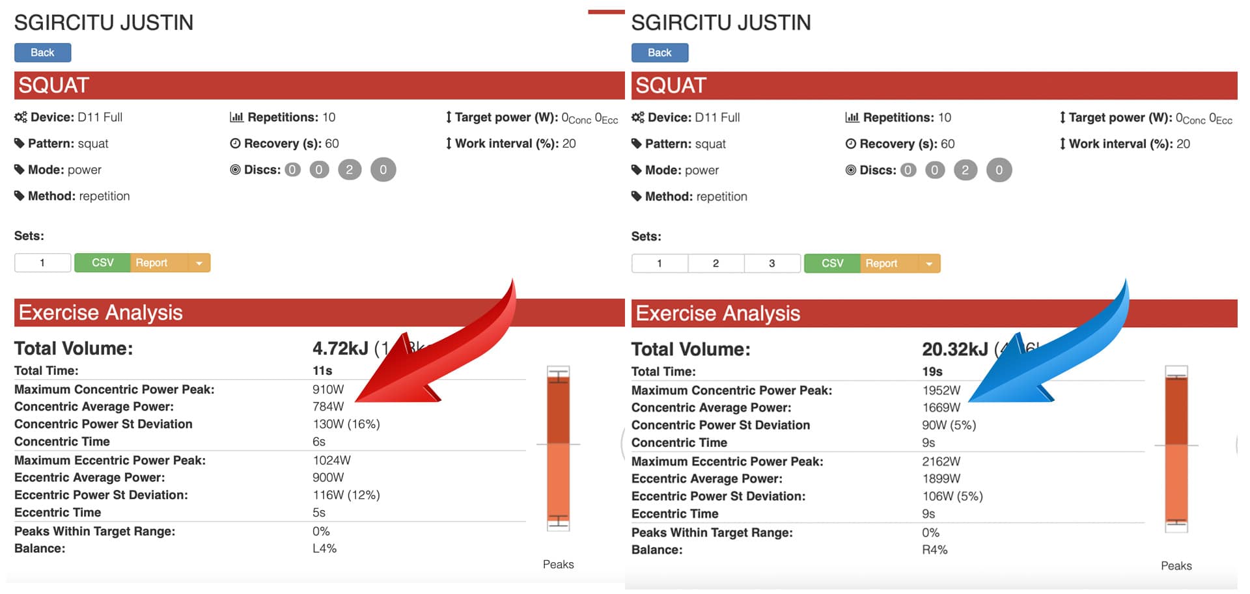
Task: Click the Target power arrows icon, right panel
Action: pos(1062,118)
